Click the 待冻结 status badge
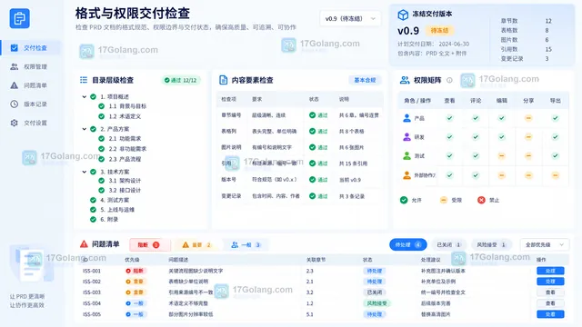The image size is (582, 327). [x=439, y=30]
